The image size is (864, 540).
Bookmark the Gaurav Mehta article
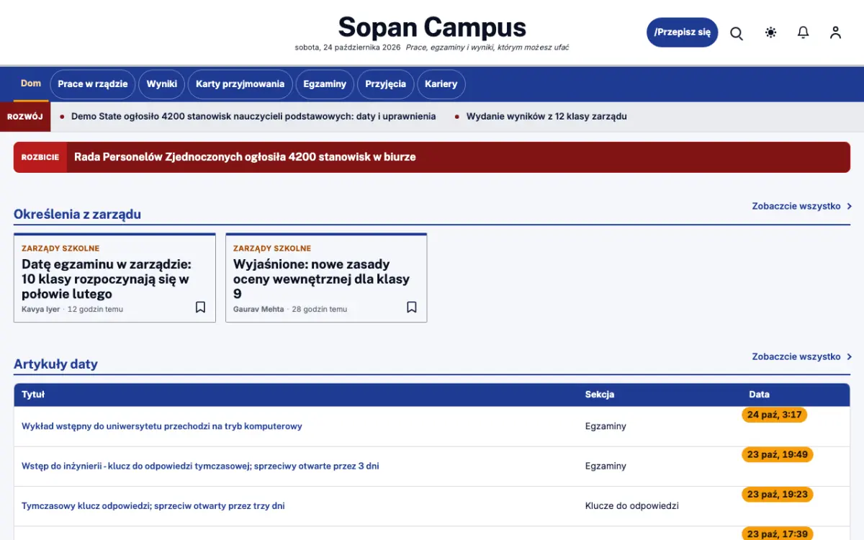412,307
